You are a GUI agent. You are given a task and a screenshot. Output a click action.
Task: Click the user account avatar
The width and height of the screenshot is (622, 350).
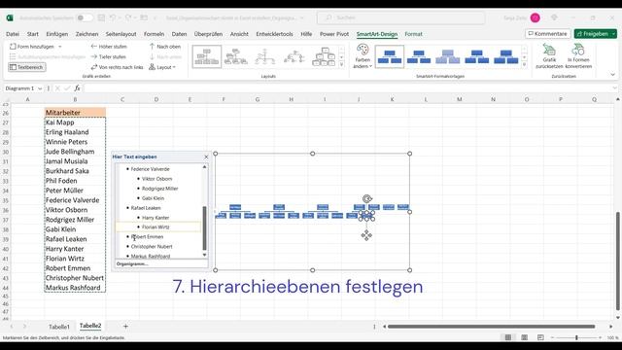point(536,17)
